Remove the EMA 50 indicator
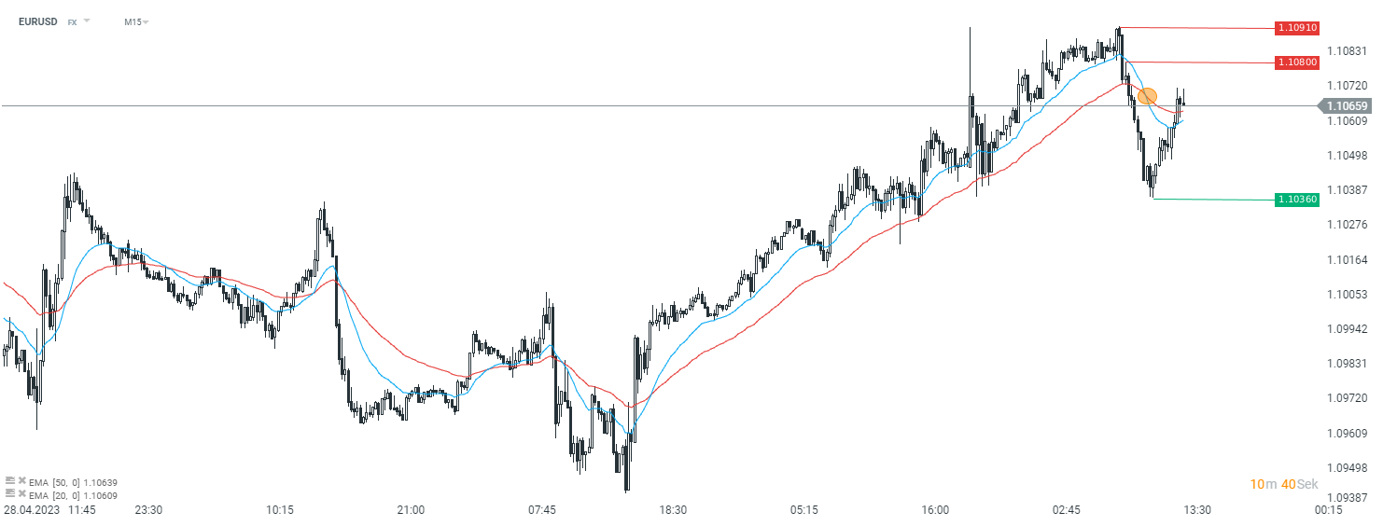This screenshot has width=1383, height=526. tap(21, 482)
